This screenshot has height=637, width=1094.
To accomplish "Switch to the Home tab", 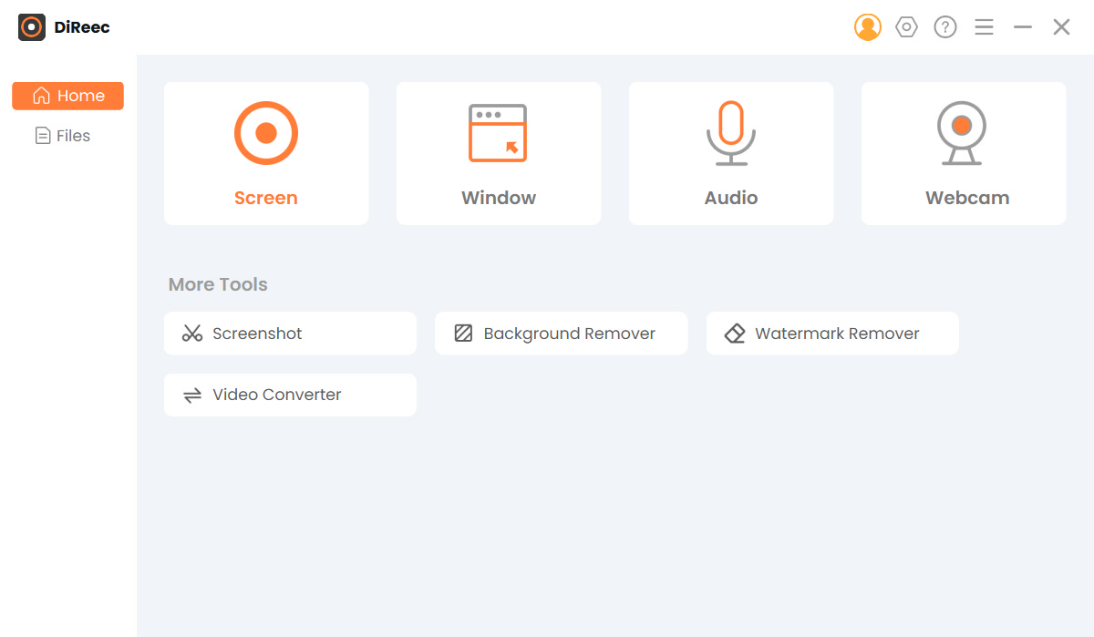I will [x=67, y=96].
